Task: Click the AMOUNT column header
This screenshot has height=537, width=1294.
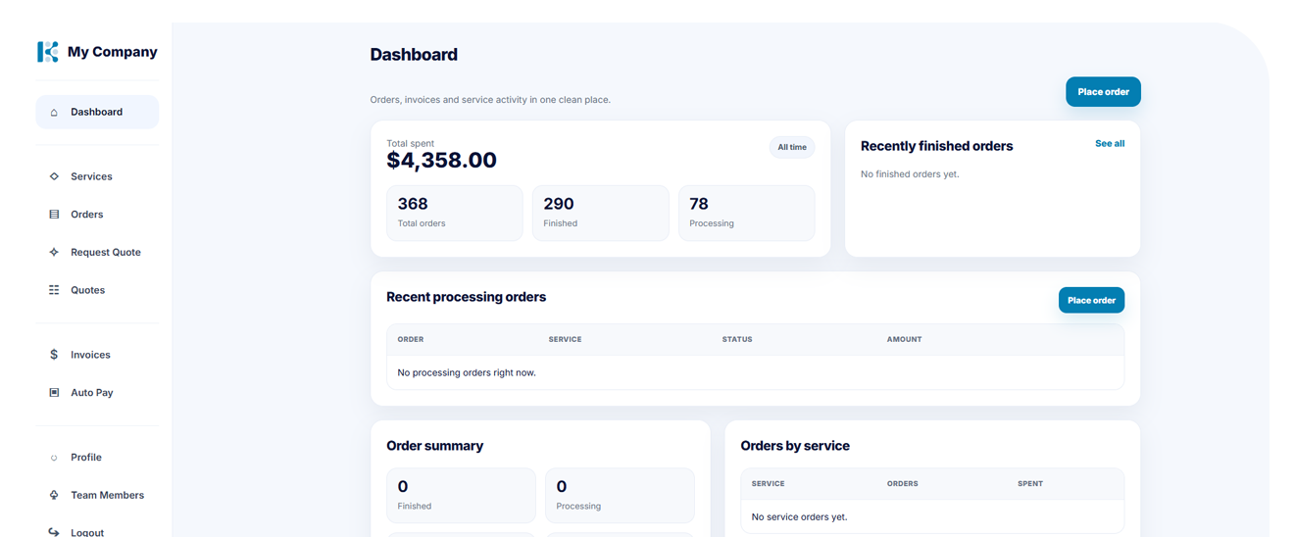Action: 904,339
